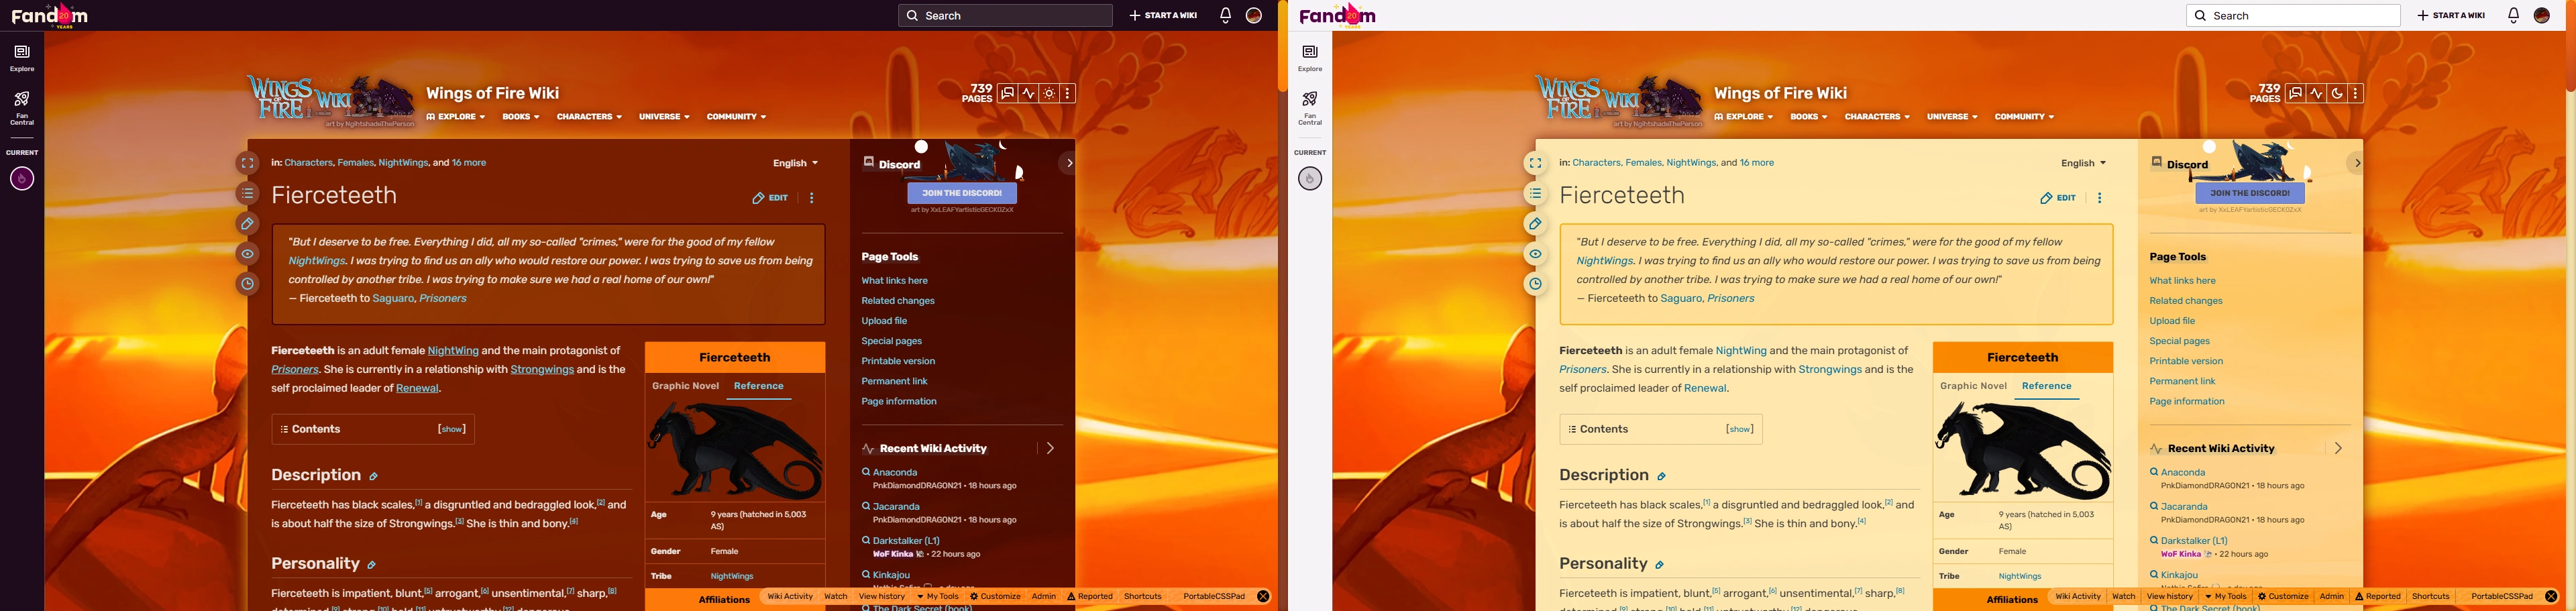Open notifications bell in the light-theme window

[2513, 15]
